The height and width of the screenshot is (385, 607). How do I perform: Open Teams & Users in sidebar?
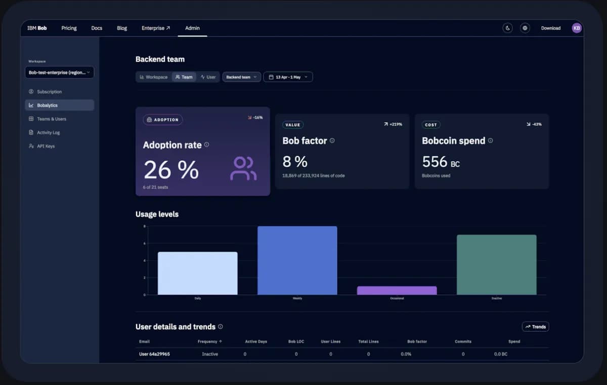tap(59, 119)
